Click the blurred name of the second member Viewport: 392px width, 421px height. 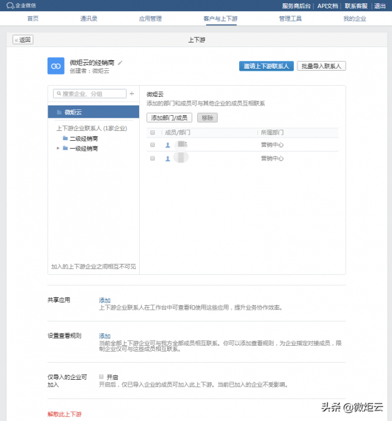point(181,158)
